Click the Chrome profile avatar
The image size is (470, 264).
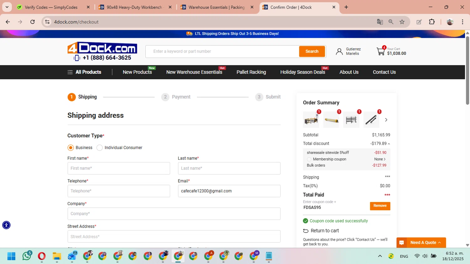pyautogui.click(x=450, y=22)
